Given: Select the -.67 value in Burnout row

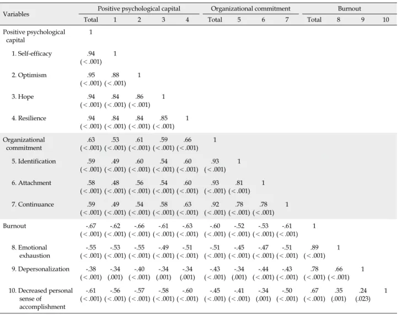Looking at the screenshot, I should pyautogui.click(x=91, y=226).
